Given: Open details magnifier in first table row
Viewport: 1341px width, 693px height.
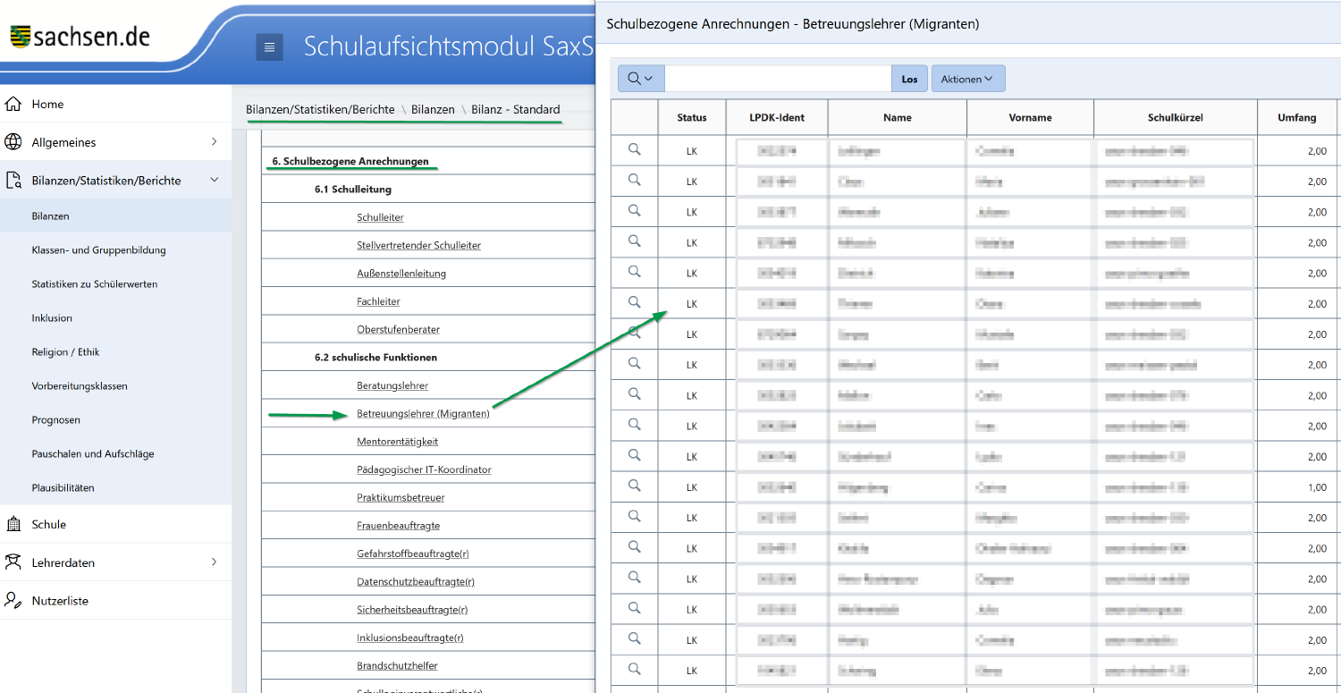Looking at the screenshot, I should 635,150.
